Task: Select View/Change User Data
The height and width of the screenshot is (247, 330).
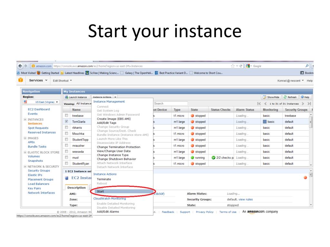Action: [114, 151]
